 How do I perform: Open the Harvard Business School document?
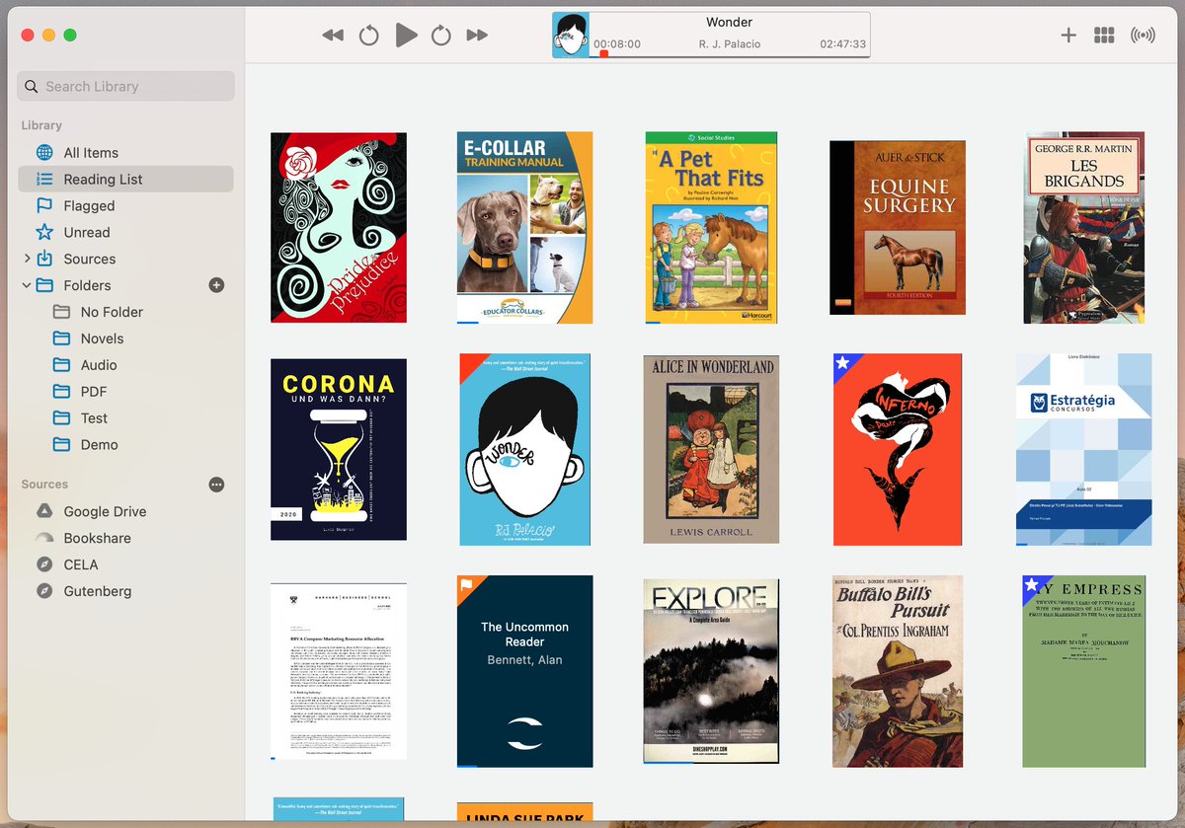(339, 671)
